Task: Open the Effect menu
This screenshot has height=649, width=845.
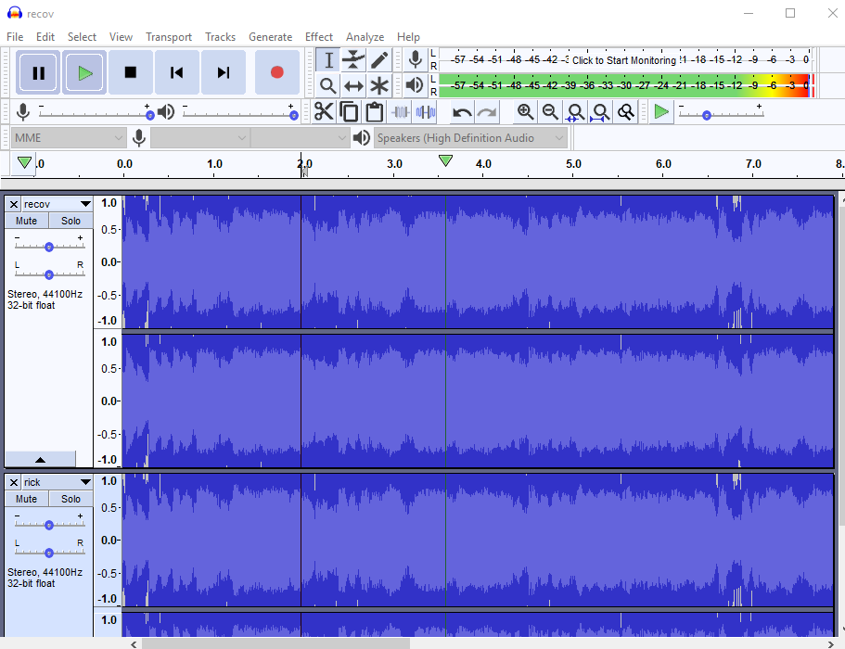Action: (319, 37)
